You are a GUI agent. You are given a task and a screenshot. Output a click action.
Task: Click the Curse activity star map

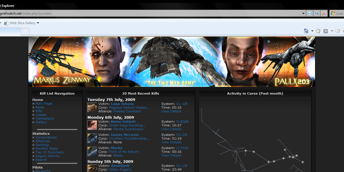click(x=255, y=135)
